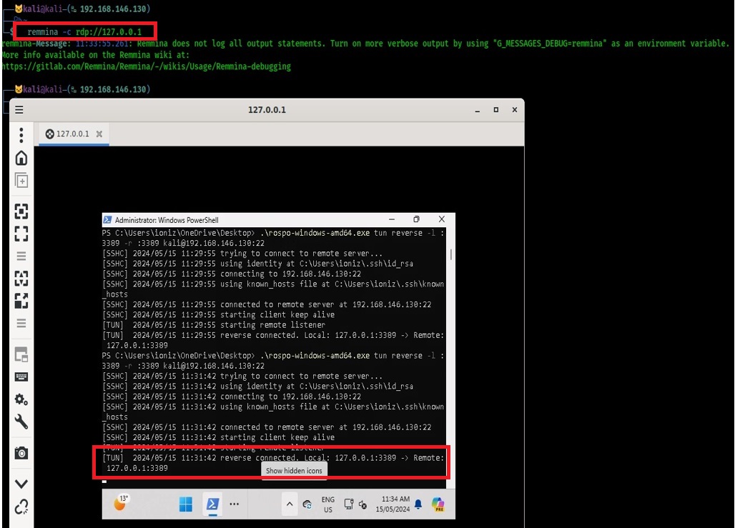
Task: Click the PowerShell icon in window title bar
Action: coord(107,220)
